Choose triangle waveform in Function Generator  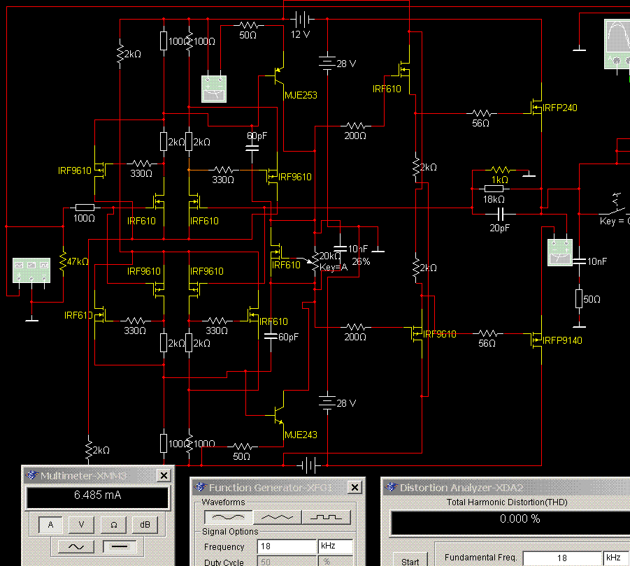tap(277, 517)
